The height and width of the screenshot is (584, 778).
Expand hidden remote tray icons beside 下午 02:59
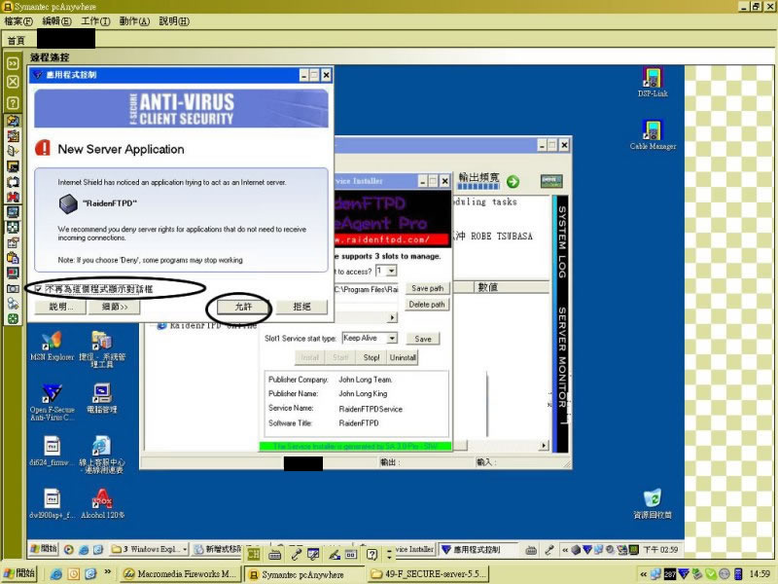(565, 550)
